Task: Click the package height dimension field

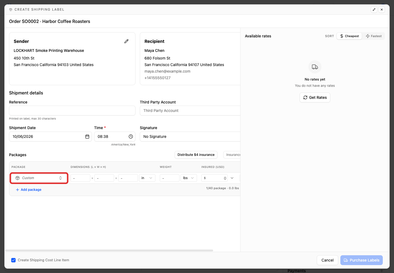Action: [128, 178]
